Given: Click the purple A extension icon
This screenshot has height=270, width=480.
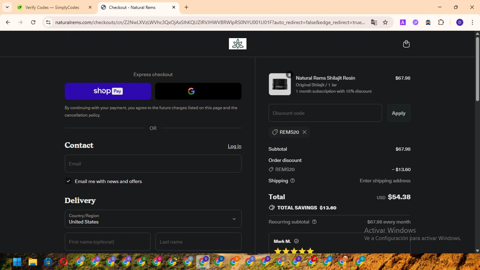Looking at the screenshot, I should (403, 22).
